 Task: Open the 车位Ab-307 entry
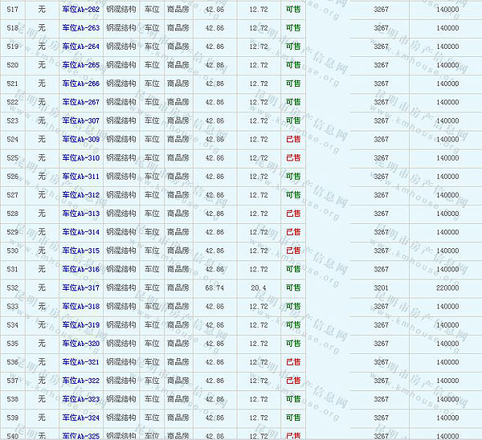[81, 120]
